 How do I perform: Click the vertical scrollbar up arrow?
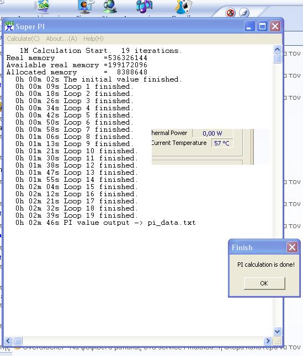(277, 49)
